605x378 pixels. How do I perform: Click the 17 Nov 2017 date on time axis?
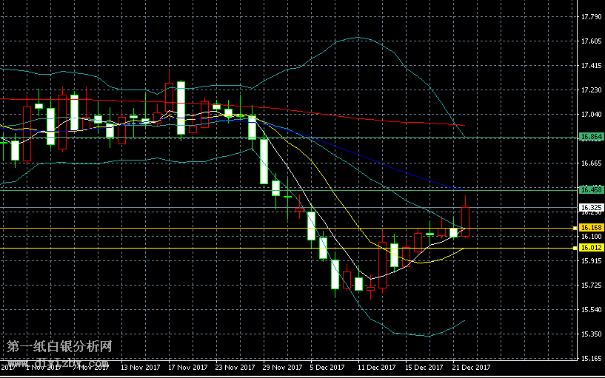pyautogui.click(x=186, y=367)
